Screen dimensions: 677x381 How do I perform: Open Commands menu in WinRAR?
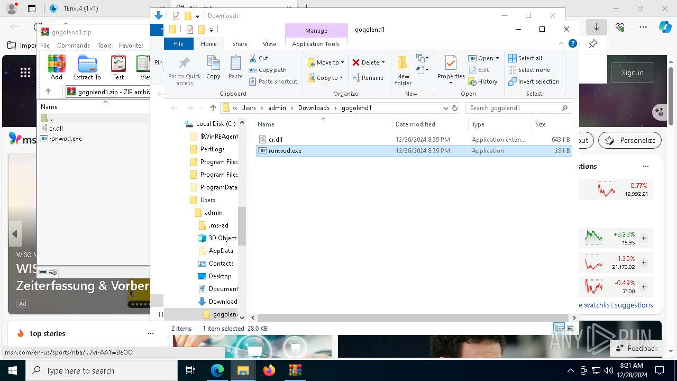(x=74, y=46)
